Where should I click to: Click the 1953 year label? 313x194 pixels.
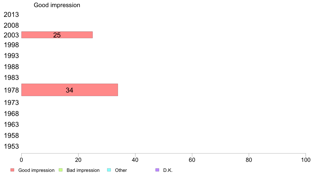point(11,147)
